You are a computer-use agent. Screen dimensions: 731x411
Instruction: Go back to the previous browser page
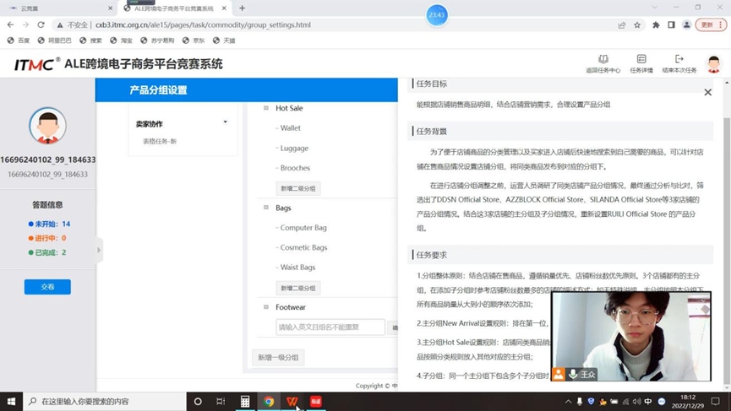[10, 24]
